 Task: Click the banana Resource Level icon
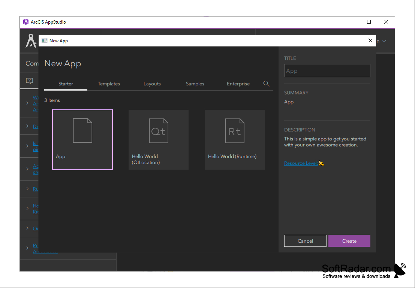[321, 163]
